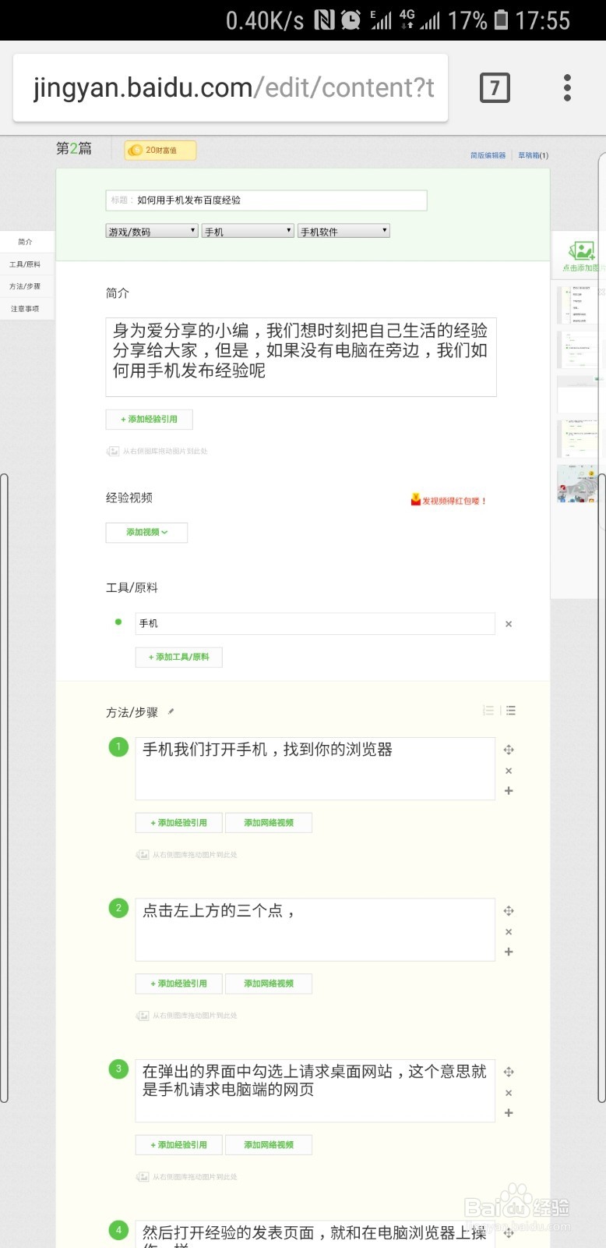Click 添加经验引用 under step 3

tap(178, 1145)
